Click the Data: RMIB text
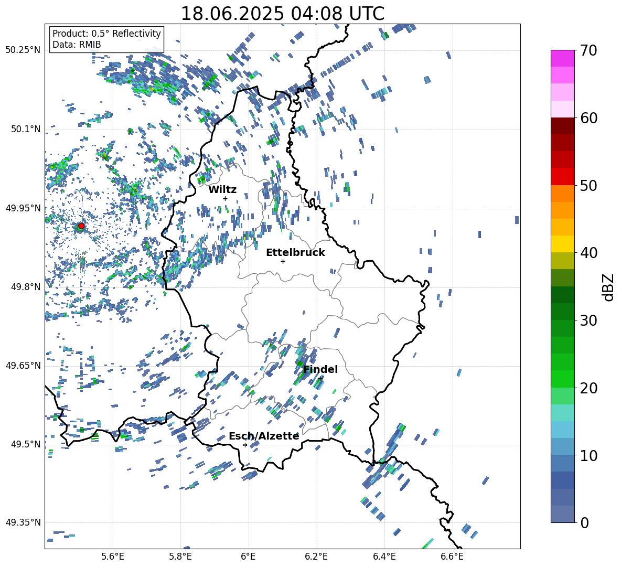Image resolution: width=621 pixels, height=567 pixels. (77, 45)
